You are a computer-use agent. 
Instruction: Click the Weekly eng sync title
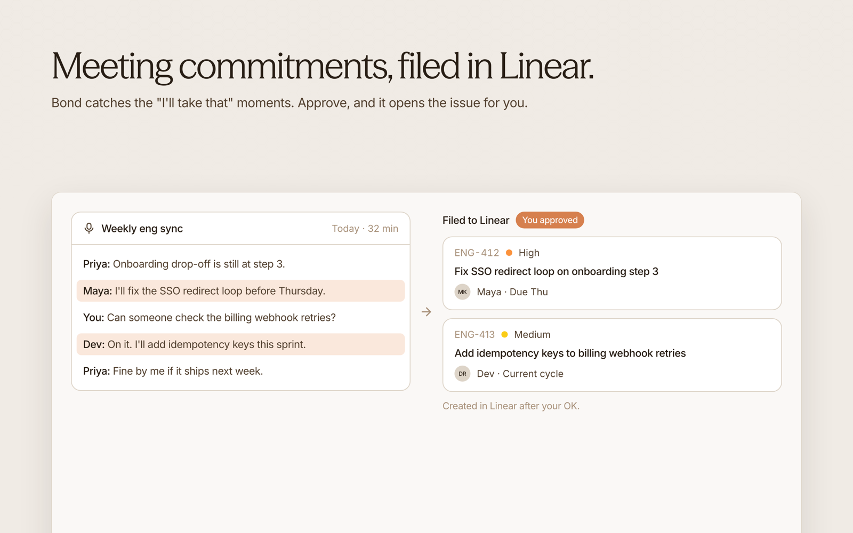click(142, 229)
